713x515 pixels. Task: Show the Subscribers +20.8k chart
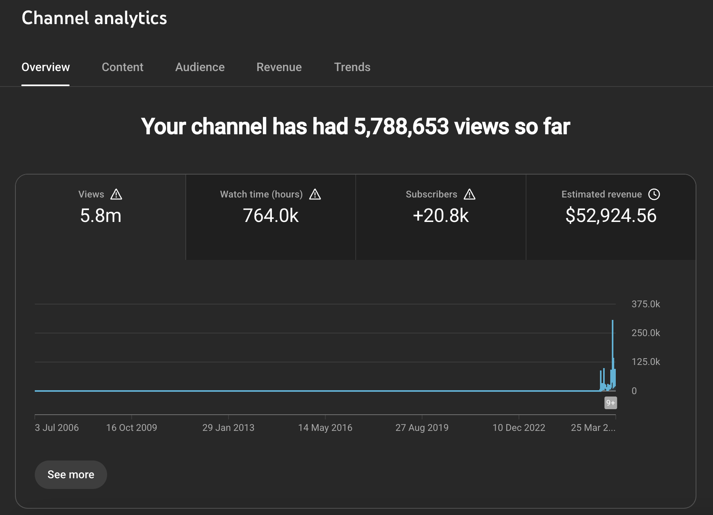441,217
